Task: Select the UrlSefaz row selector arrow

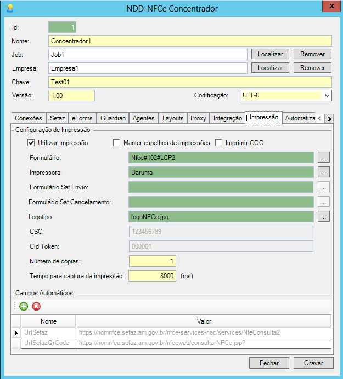Action: [x=15, y=332]
